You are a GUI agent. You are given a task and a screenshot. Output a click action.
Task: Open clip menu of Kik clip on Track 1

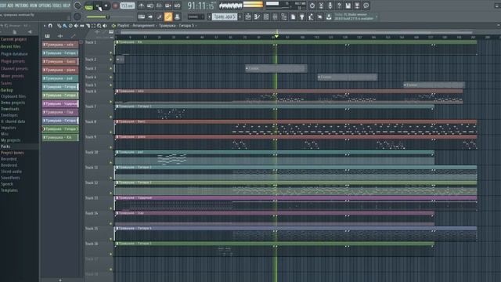coord(117,42)
